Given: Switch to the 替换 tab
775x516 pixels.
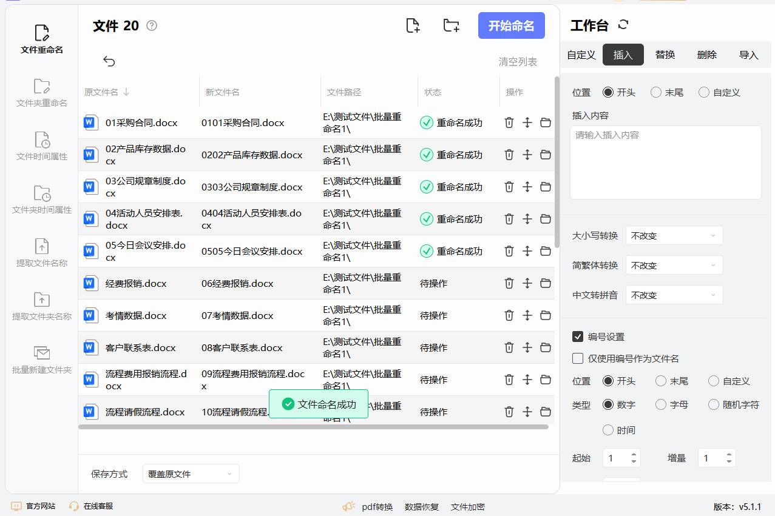Looking at the screenshot, I should [x=665, y=55].
